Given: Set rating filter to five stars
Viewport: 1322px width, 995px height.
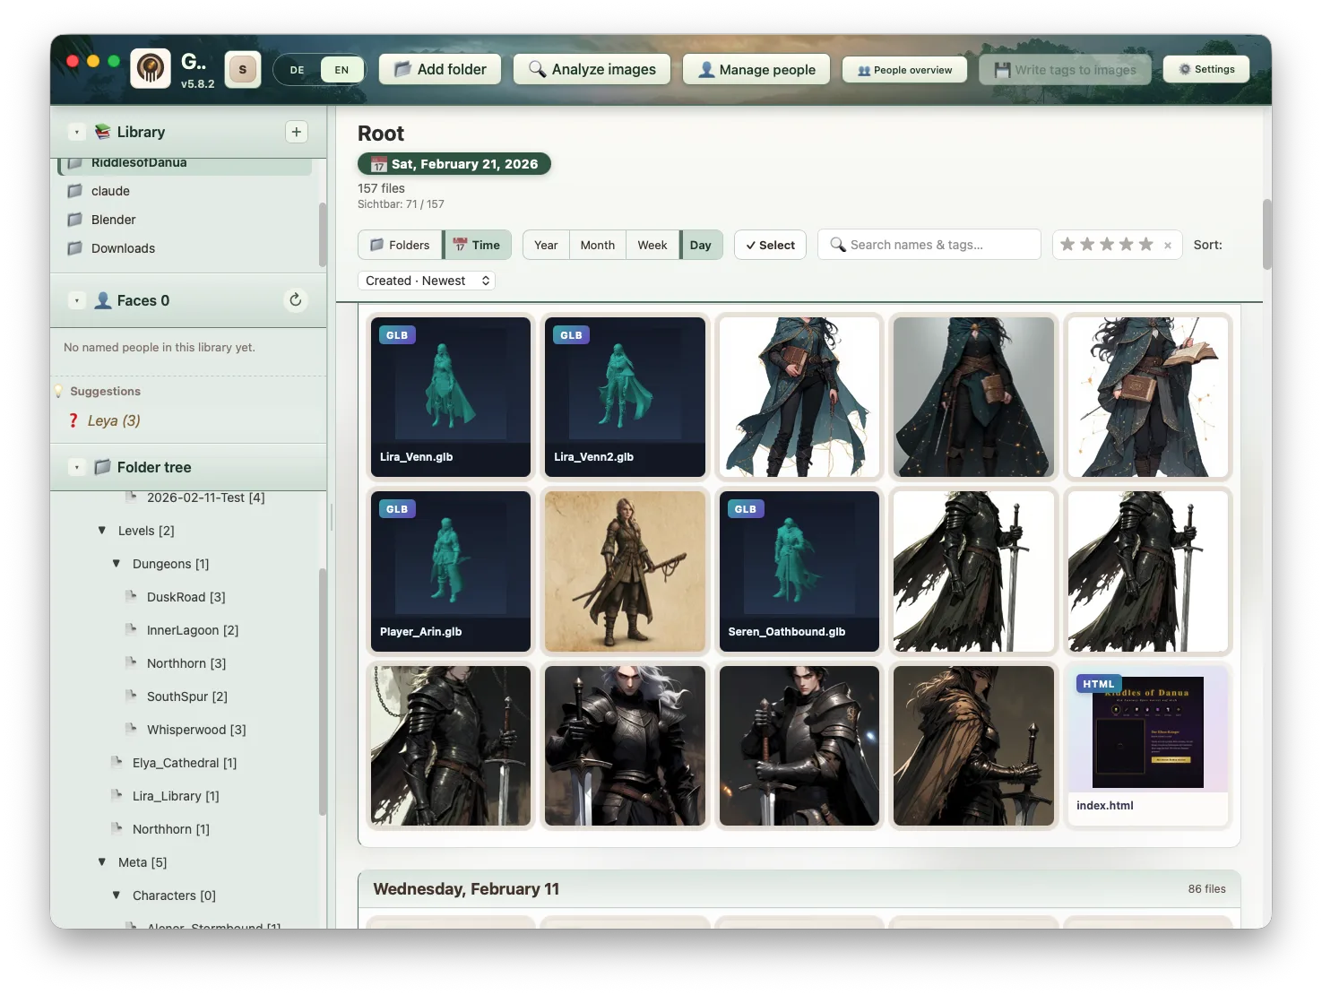Looking at the screenshot, I should tap(1146, 244).
